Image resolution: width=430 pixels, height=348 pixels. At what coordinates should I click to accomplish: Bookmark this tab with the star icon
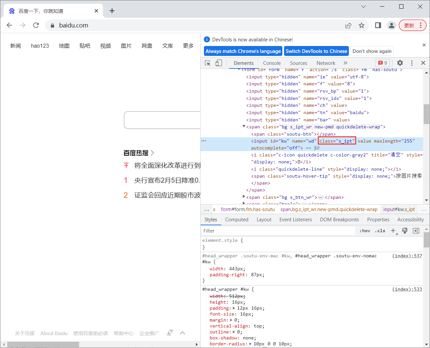pos(361,25)
